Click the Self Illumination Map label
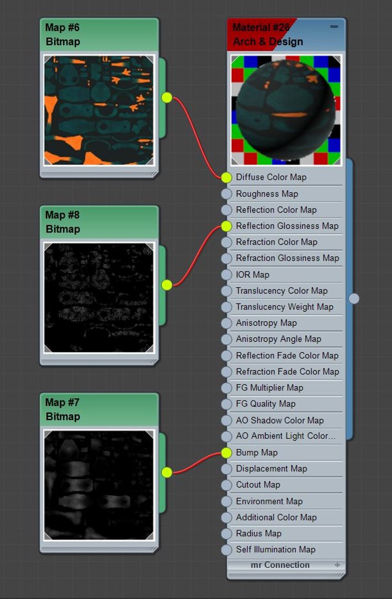The height and width of the screenshot is (599, 392). [x=276, y=550]
